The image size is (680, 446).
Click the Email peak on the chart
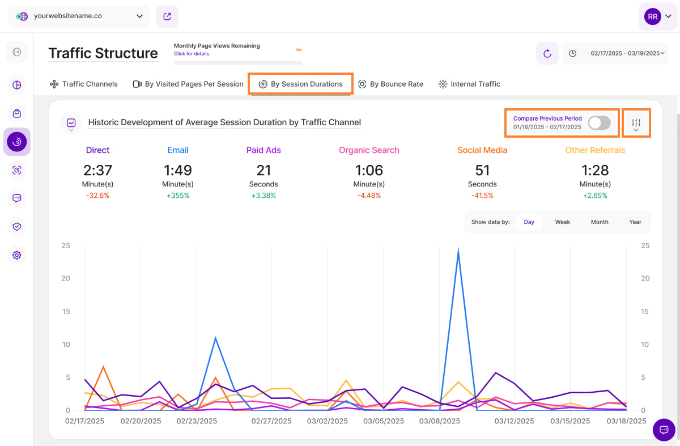click(x=458, y=250)
